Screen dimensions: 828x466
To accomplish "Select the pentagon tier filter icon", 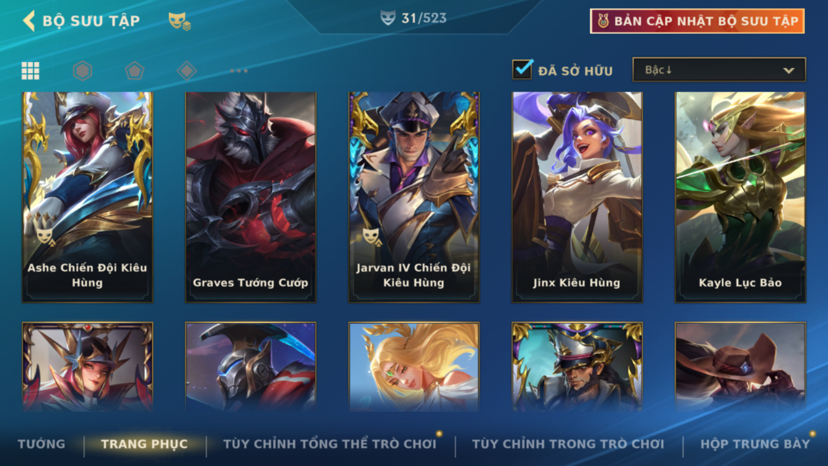I will pyautogui.click(x=134, y=70).
